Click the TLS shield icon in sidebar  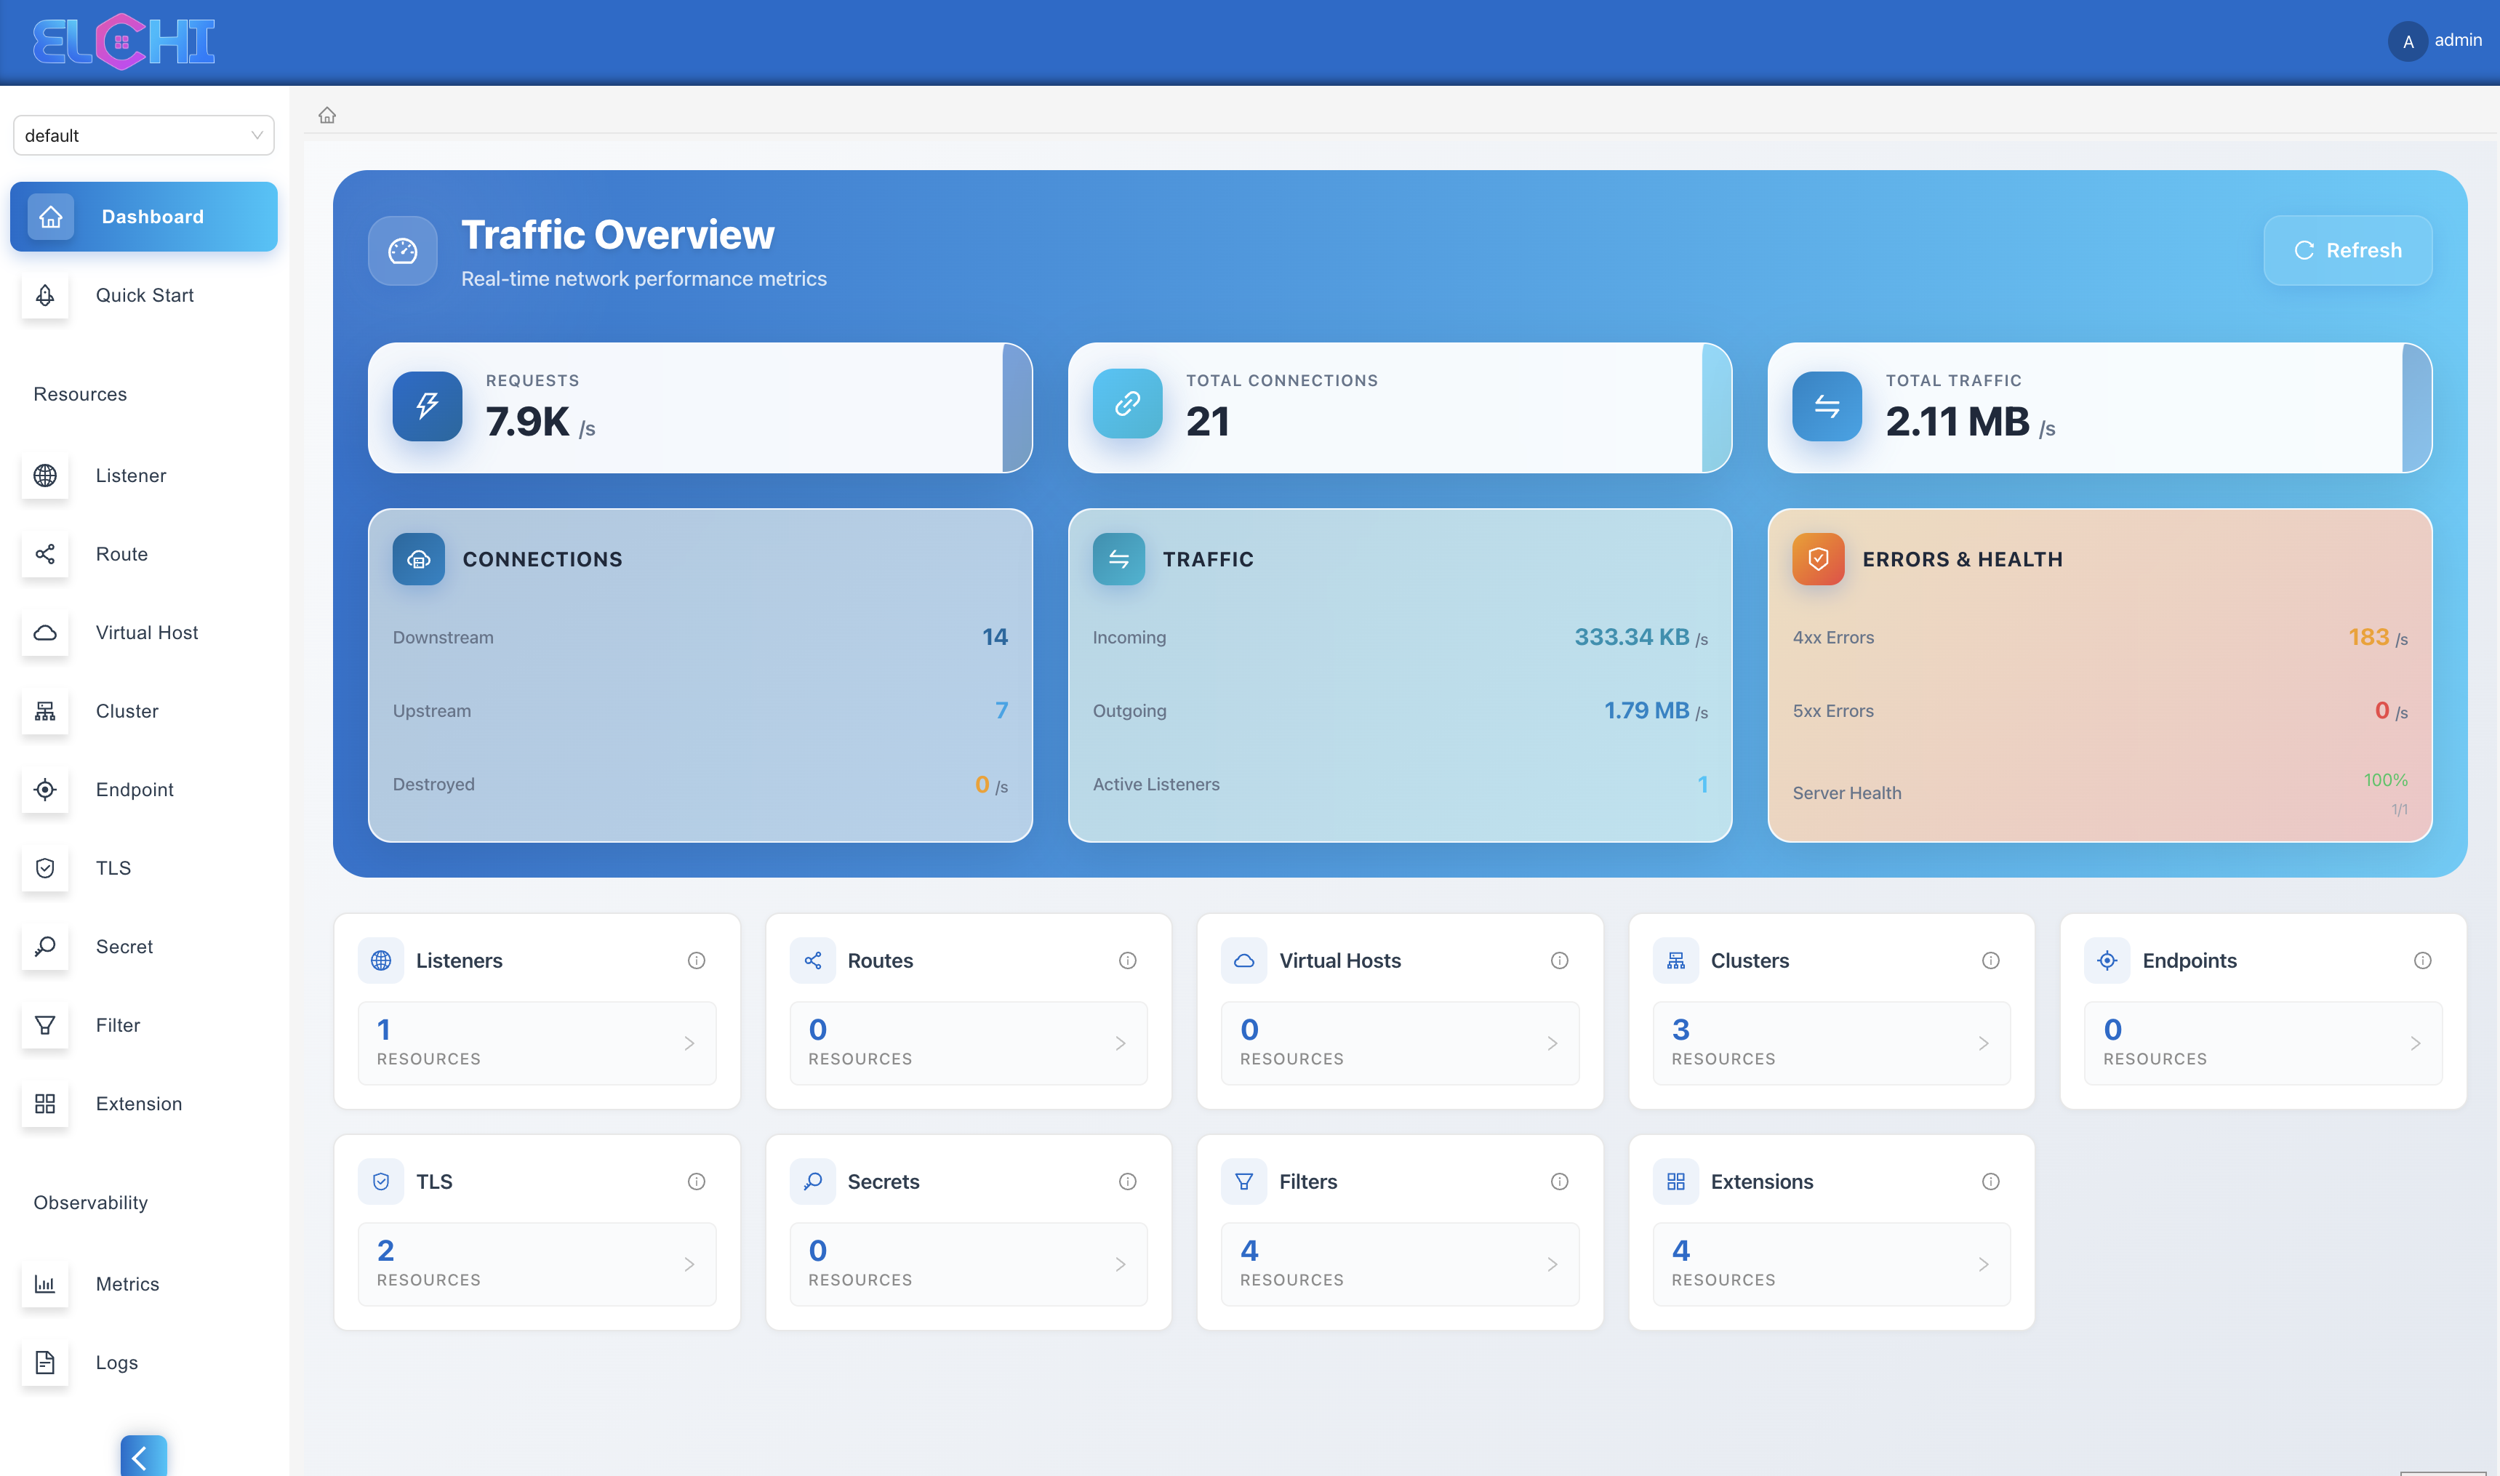(45, 868)
